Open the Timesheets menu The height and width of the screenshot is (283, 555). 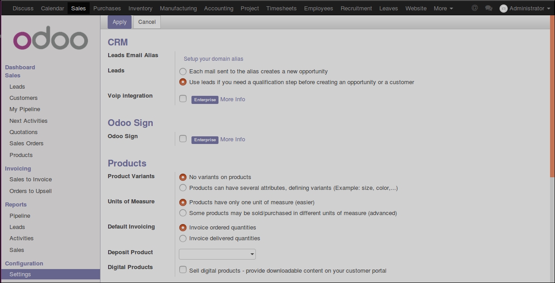(282, 8)
